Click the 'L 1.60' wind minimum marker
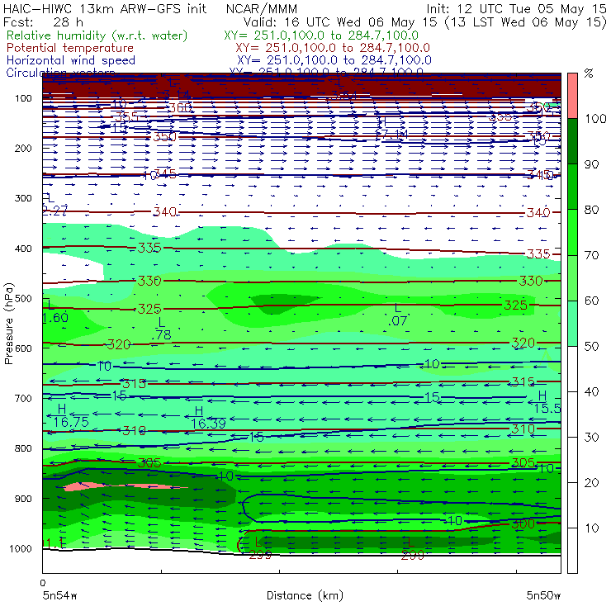 tap(55, 312)
